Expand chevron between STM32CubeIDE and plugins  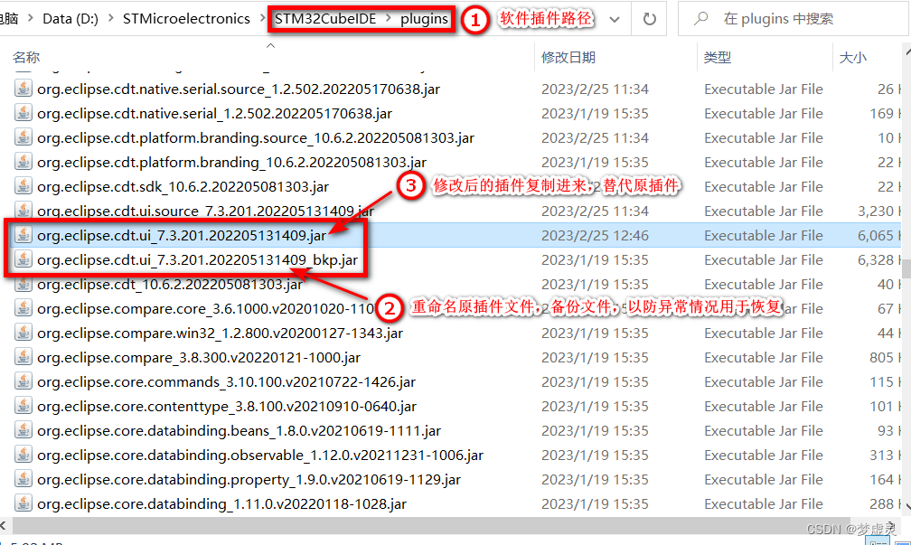(x=388, y=19)
